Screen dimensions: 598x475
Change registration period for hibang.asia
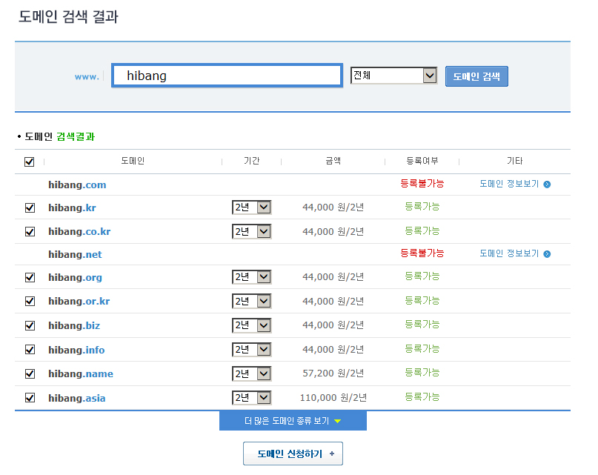click(x=251, y=398)
